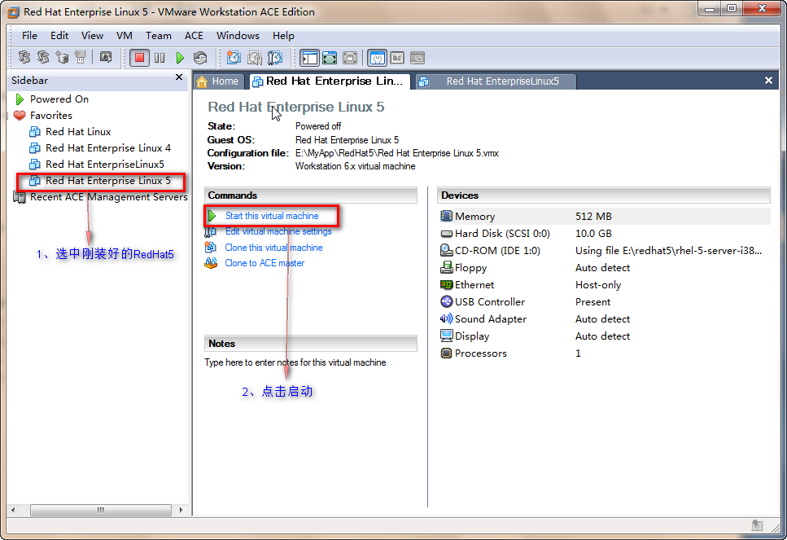787x540 pixels.
Task: Select the Floppy device row
Action: pyautogui.click(x=605, y=268)
